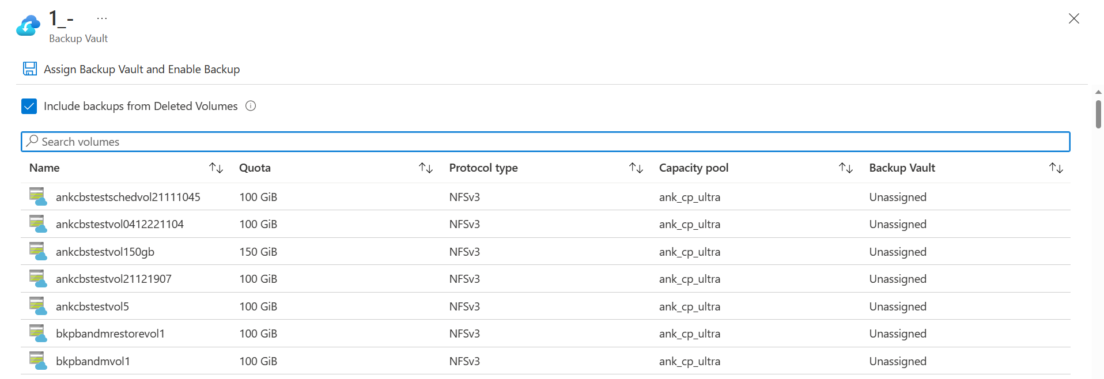
Task: Click the Backup Vault cloud icon
Action: pos(28,26)
